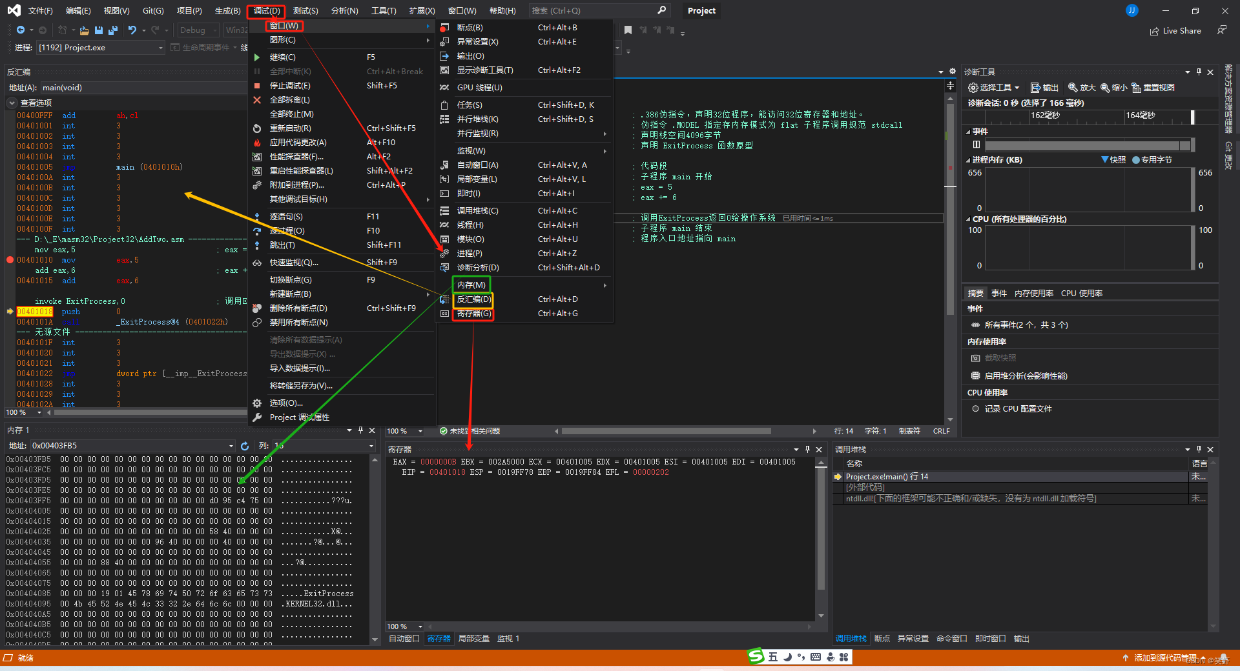Click 继续(C) continue menu item
Image resolution: width=1240 pixels, height=671 pixels.
(341, 57)
